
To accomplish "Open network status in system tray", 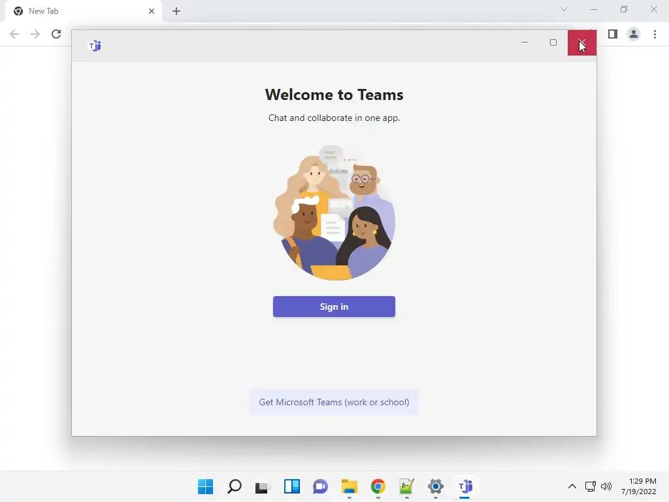I will [x=591, y=486].
